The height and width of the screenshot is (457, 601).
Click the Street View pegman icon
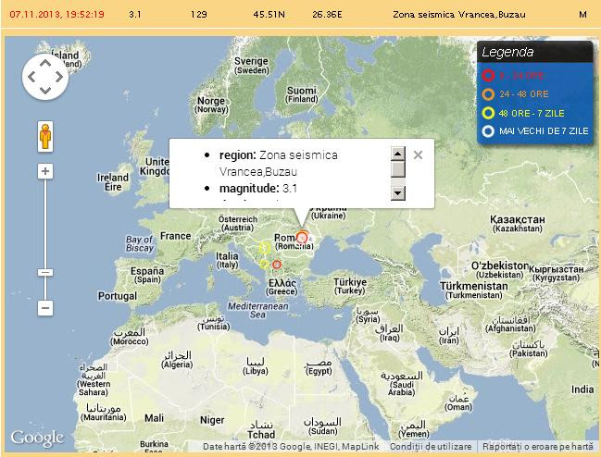point(44,137)
